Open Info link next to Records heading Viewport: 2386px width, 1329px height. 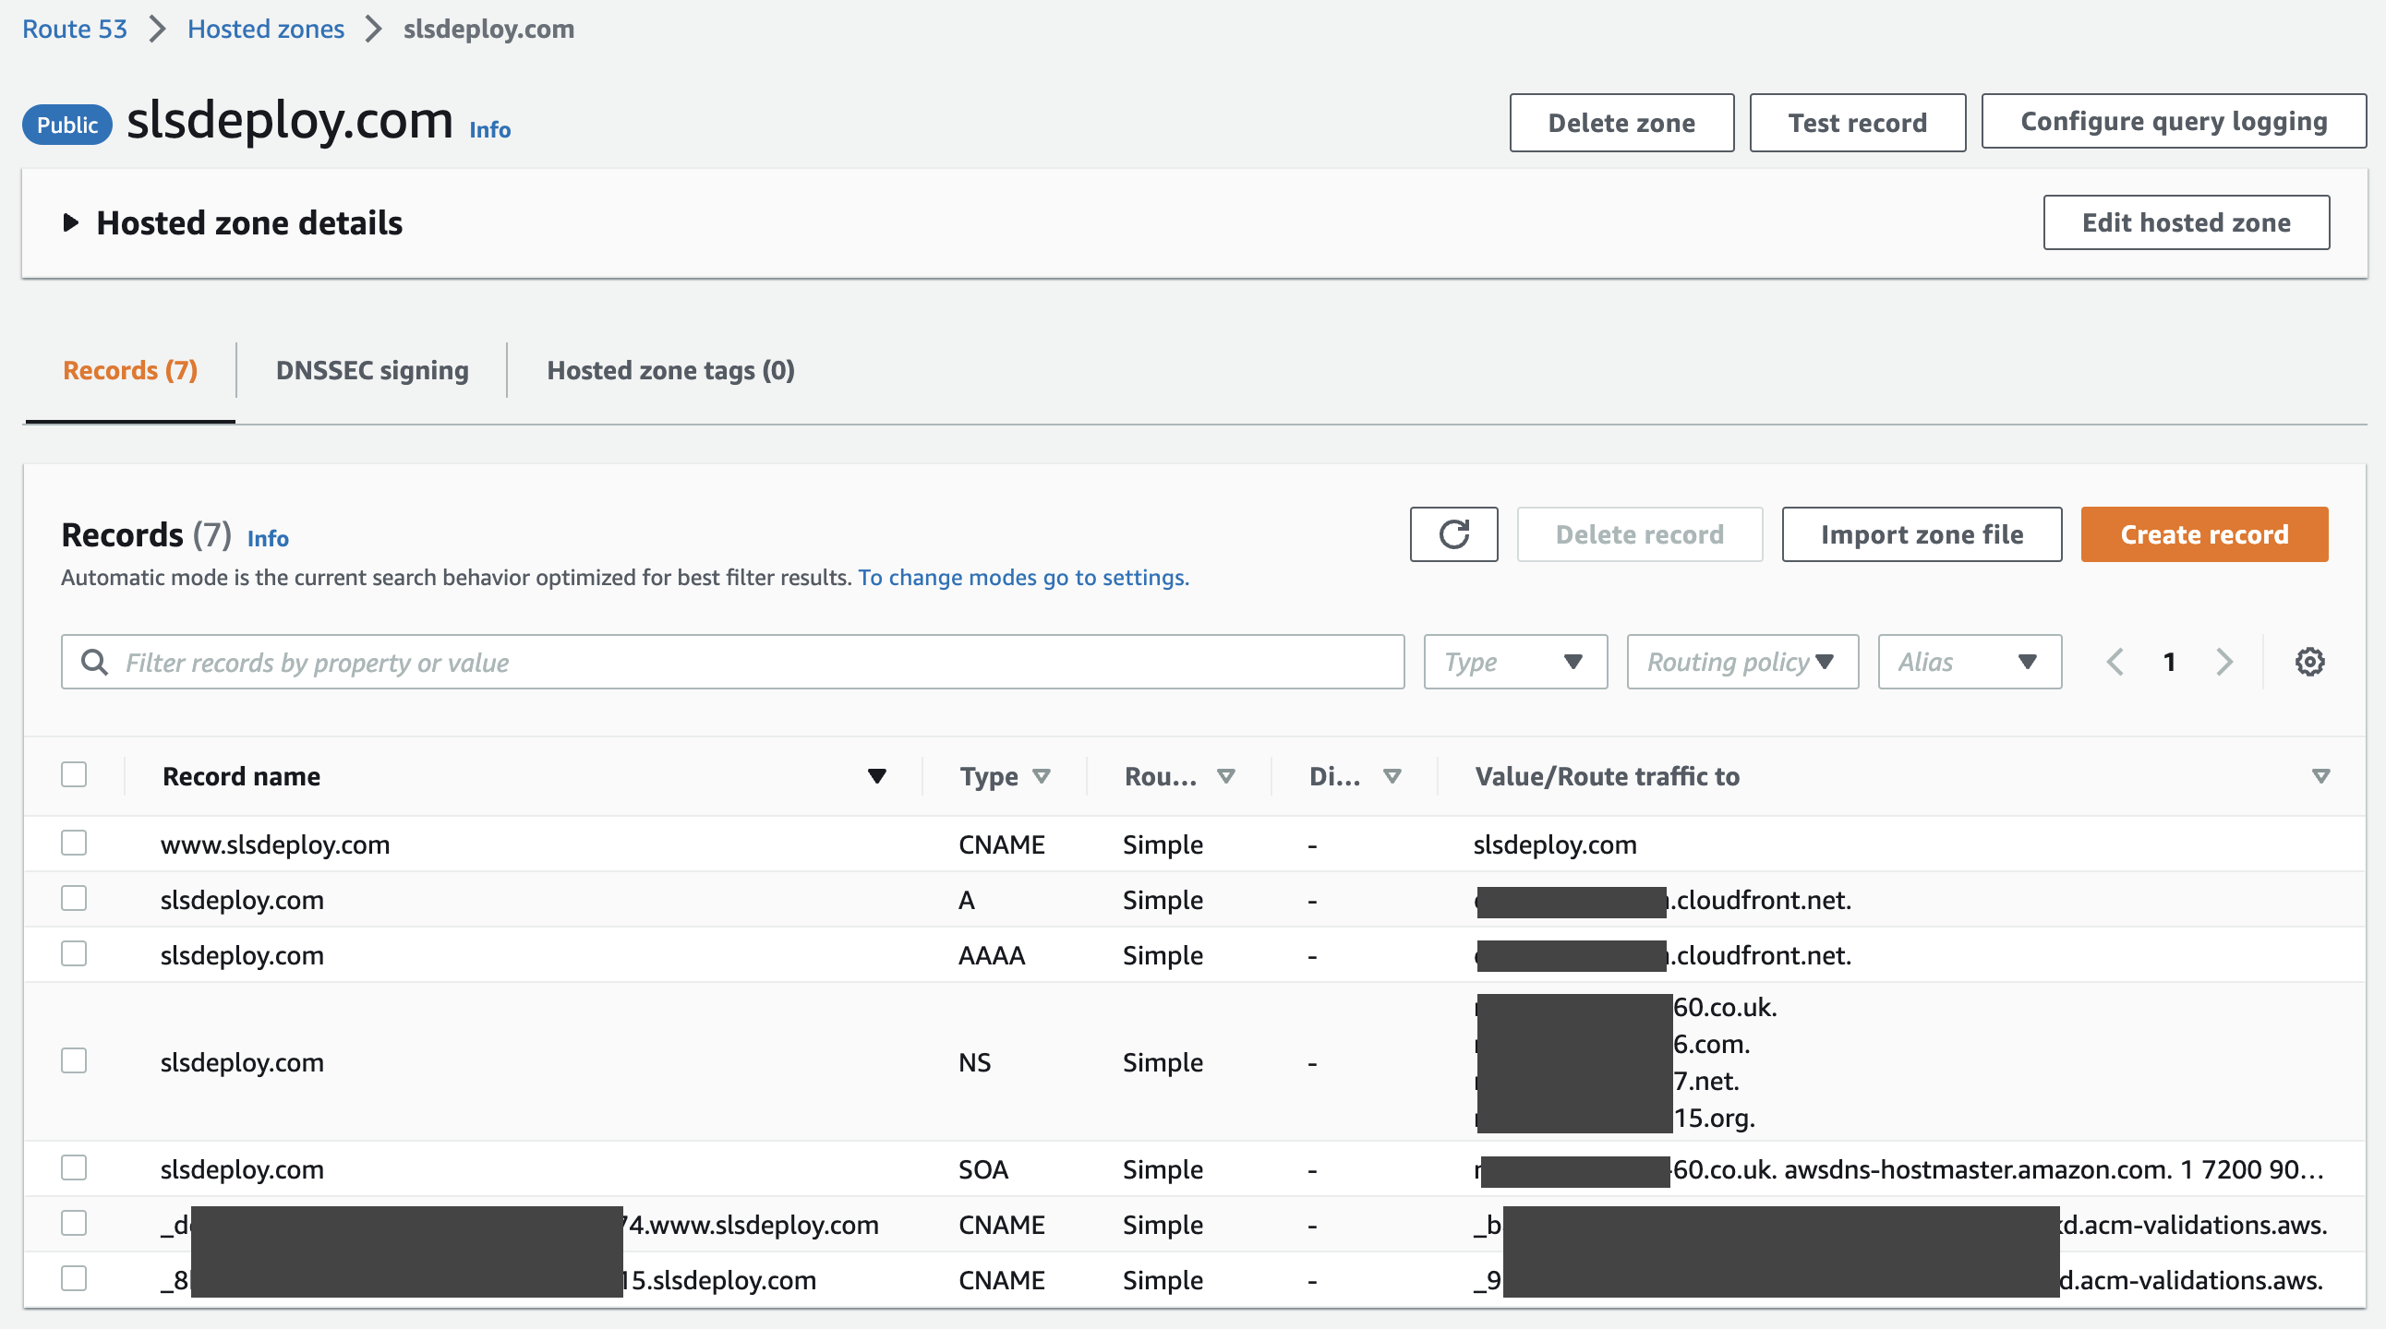pyautogui.click(x=268, y=539)
